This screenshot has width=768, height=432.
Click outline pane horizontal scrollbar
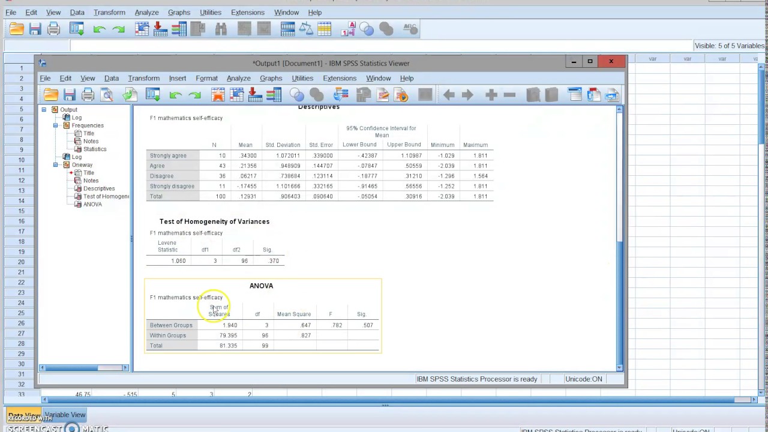[84, 367]
